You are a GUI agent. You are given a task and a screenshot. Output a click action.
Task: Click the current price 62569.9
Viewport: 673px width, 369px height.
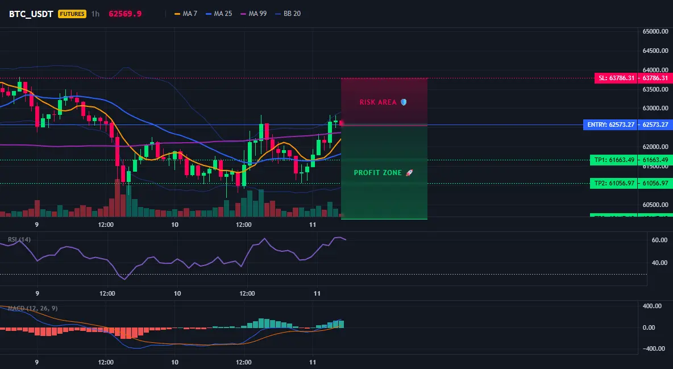125,14
